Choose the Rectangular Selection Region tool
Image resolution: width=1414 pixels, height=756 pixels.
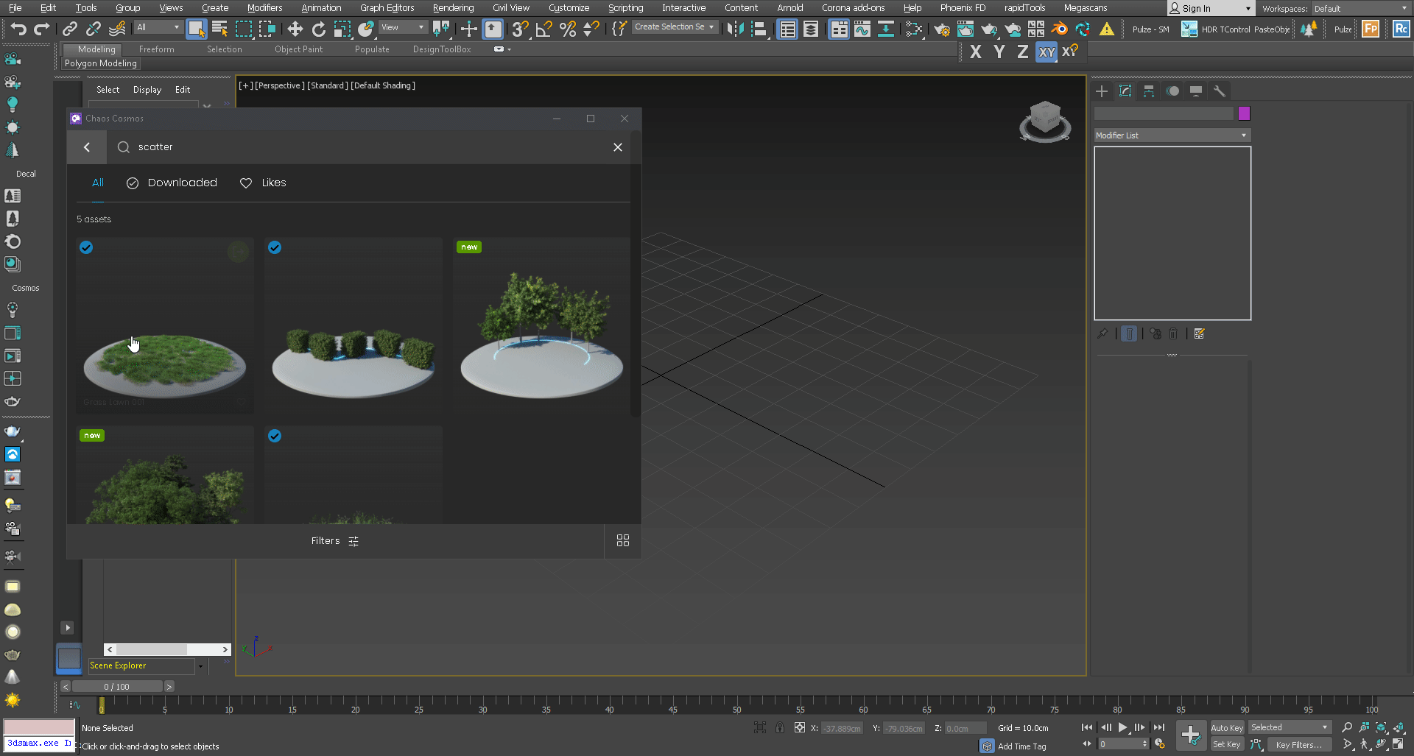(x=243, y=29)
